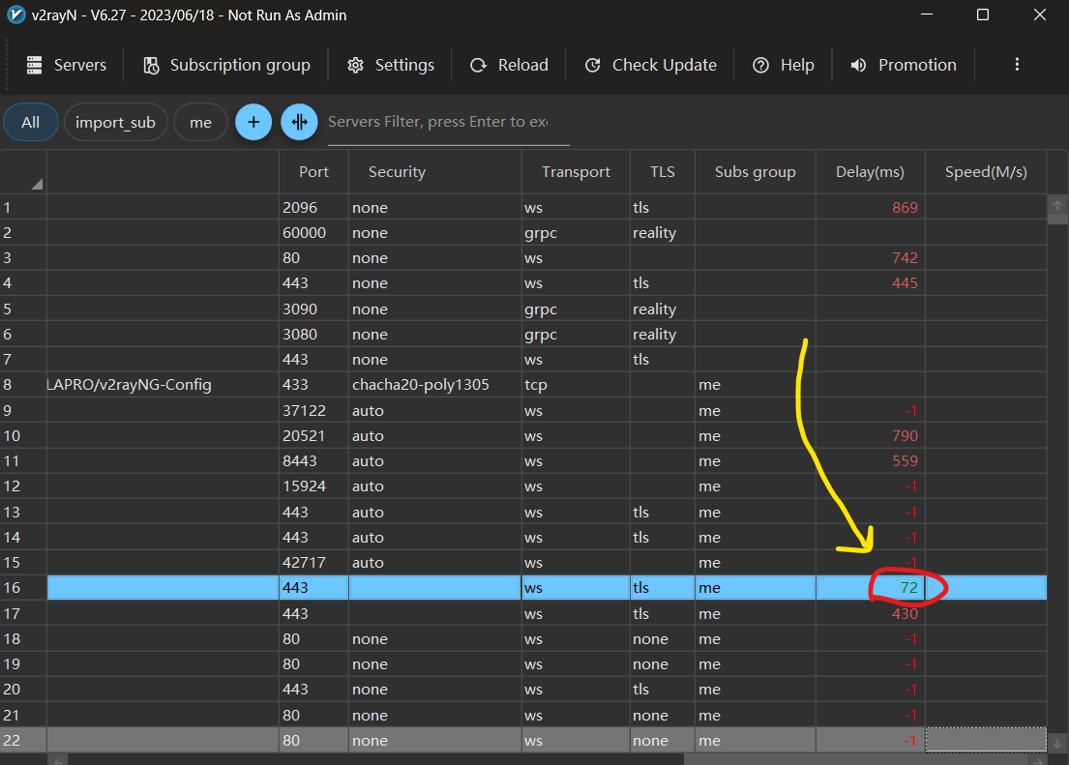Open the Settings menu
The width and height of the screenshot is (1069, 765).
pos(391,65)
